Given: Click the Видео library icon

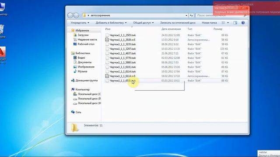Looking at the screenshot, I should coord(75,58).
